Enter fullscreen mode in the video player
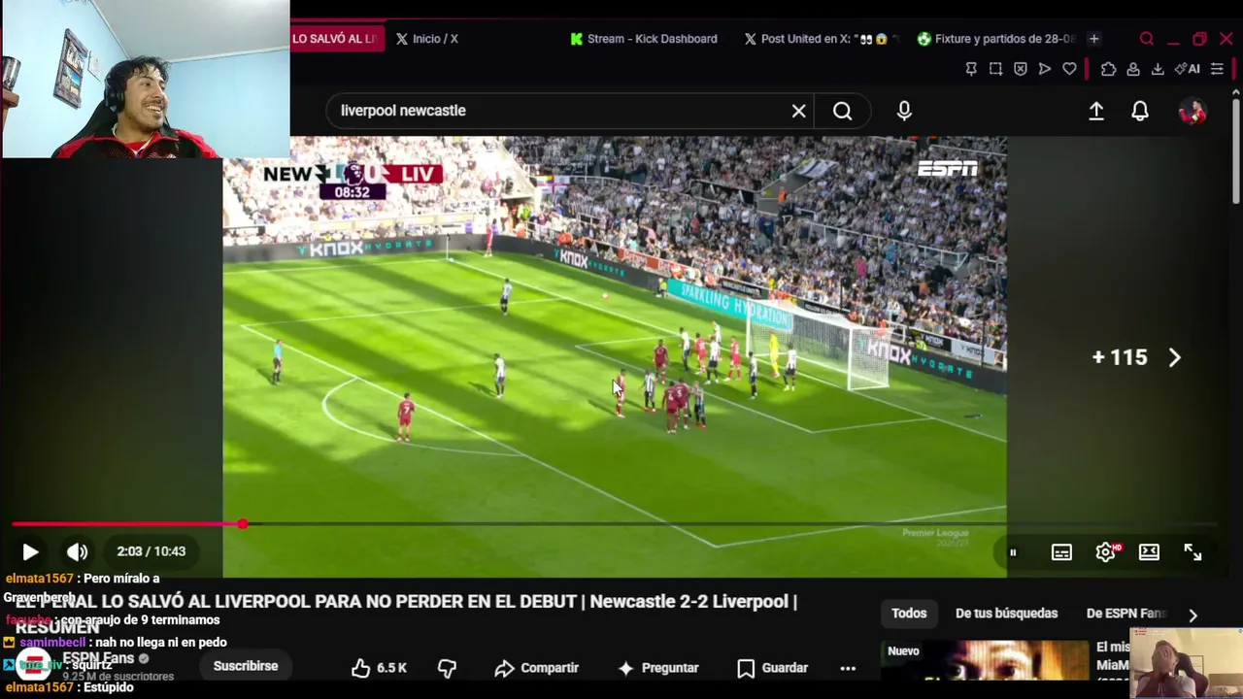 coord(1193,552)
